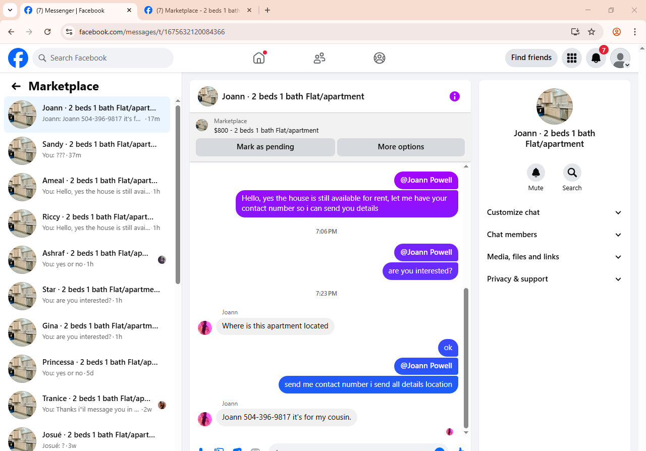The image size is (646, 451).
Task: Open Ashraf conversation in list
Action: [87, 260]
